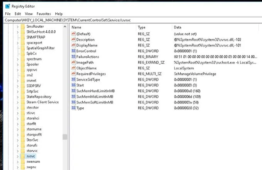Screen dimensions: 262x170
Task: Select the stornvme key
Action: pyautogui.click(x=34, y=129)
